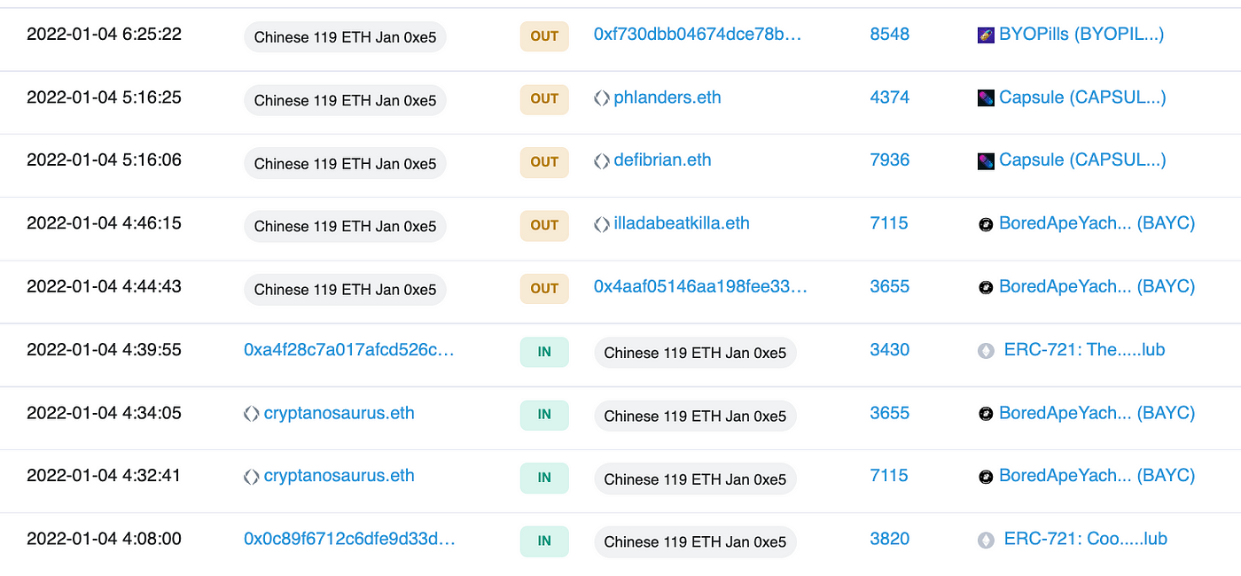Click BAYC token icon in 4:32:41 row

(986, 477)
